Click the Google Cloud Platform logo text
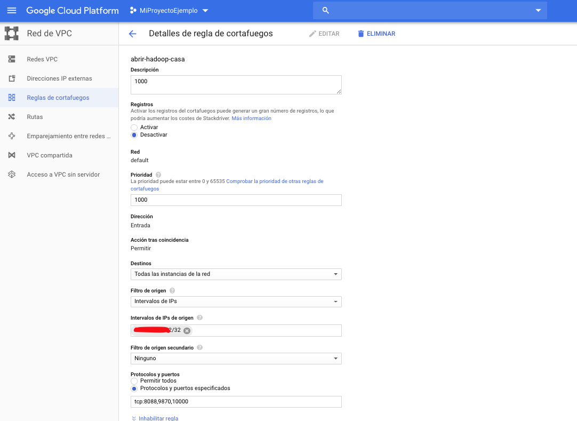 click(73, 11)
